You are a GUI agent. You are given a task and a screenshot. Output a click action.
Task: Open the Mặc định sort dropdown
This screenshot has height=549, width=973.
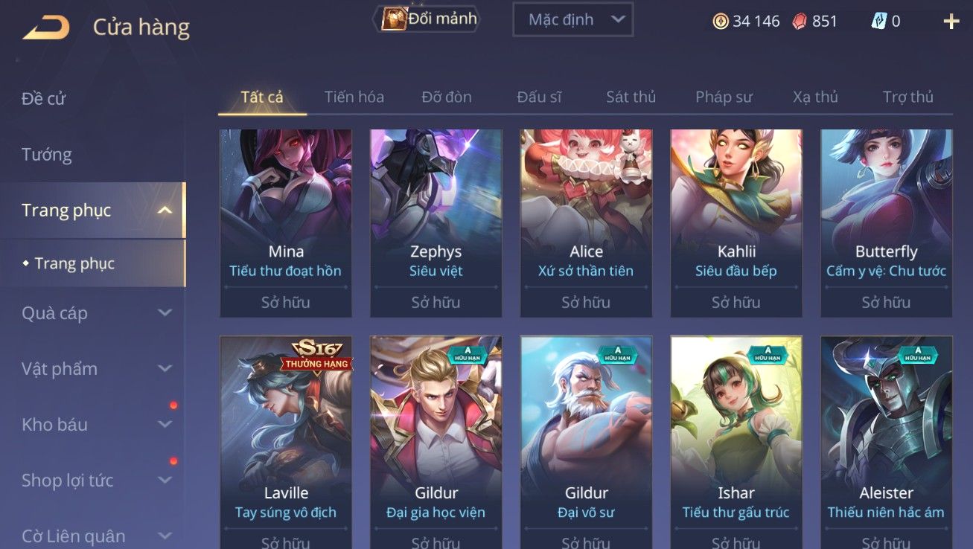[572, 19]
